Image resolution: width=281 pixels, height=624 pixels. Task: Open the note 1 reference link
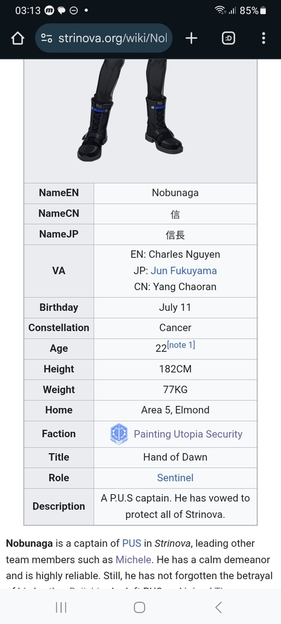(181, 345)
